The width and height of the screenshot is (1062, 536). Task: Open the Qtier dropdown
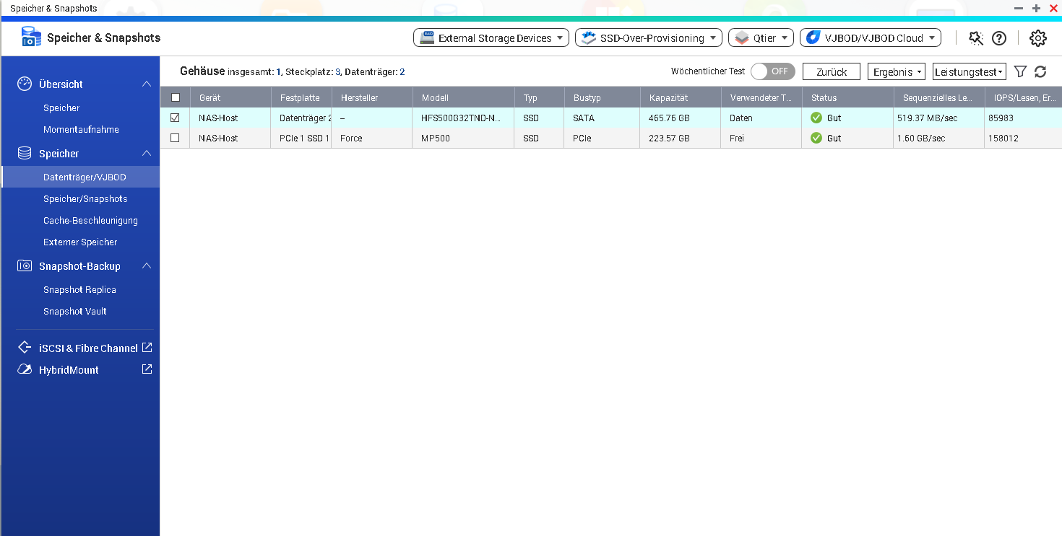(x=760, y=38)
